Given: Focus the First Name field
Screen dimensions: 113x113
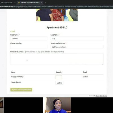Looking at the screenshot, I should click(29, 38).
